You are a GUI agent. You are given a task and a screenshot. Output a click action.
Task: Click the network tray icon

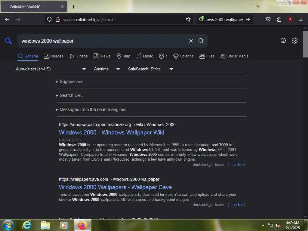click(270, 226)
